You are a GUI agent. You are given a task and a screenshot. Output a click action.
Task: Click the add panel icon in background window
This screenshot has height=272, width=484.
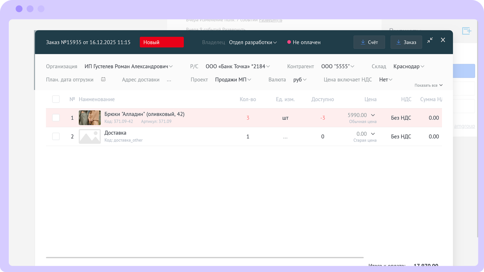point(466,31)
